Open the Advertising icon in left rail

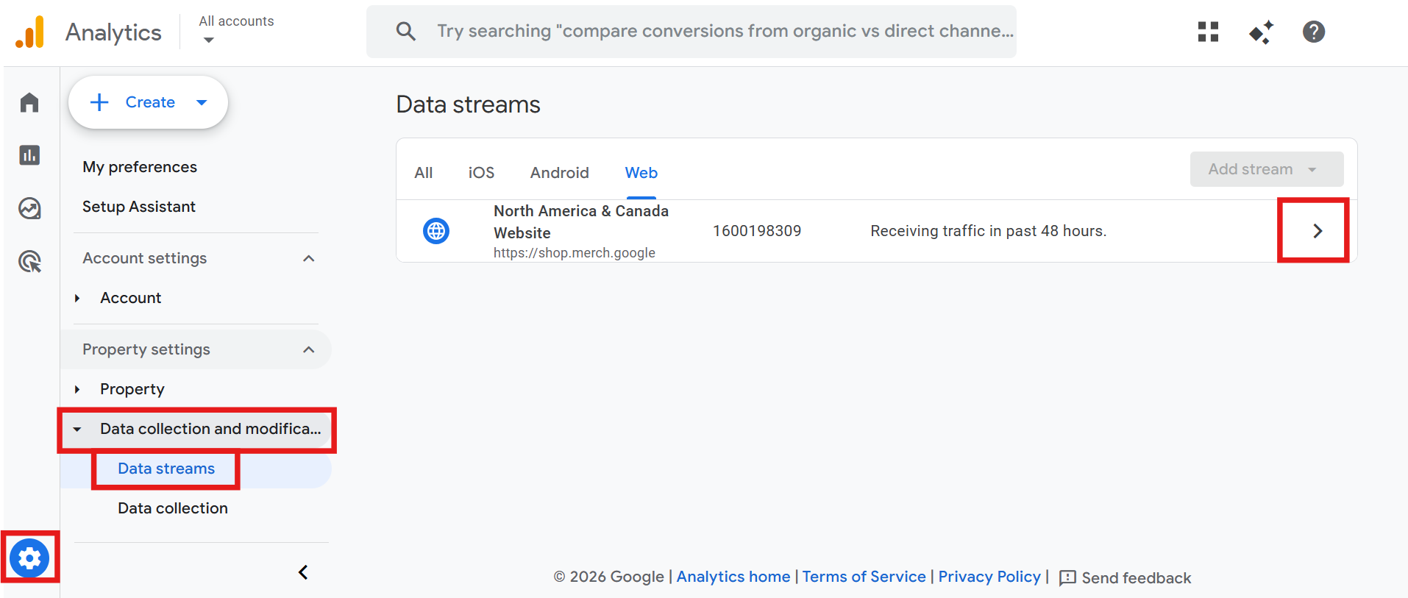(x=29, y=261)
